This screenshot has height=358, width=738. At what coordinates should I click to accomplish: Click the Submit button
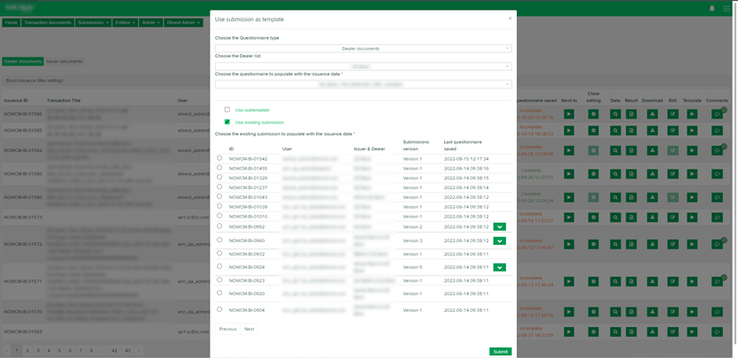pos(500,351)
